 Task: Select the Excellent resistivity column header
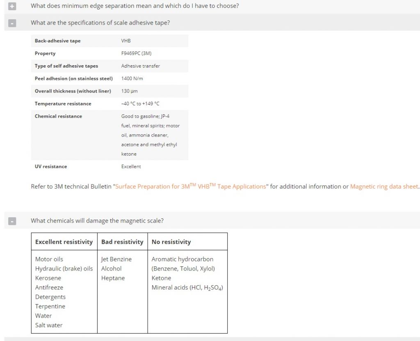pyautogui.click(x=64, y=242)
